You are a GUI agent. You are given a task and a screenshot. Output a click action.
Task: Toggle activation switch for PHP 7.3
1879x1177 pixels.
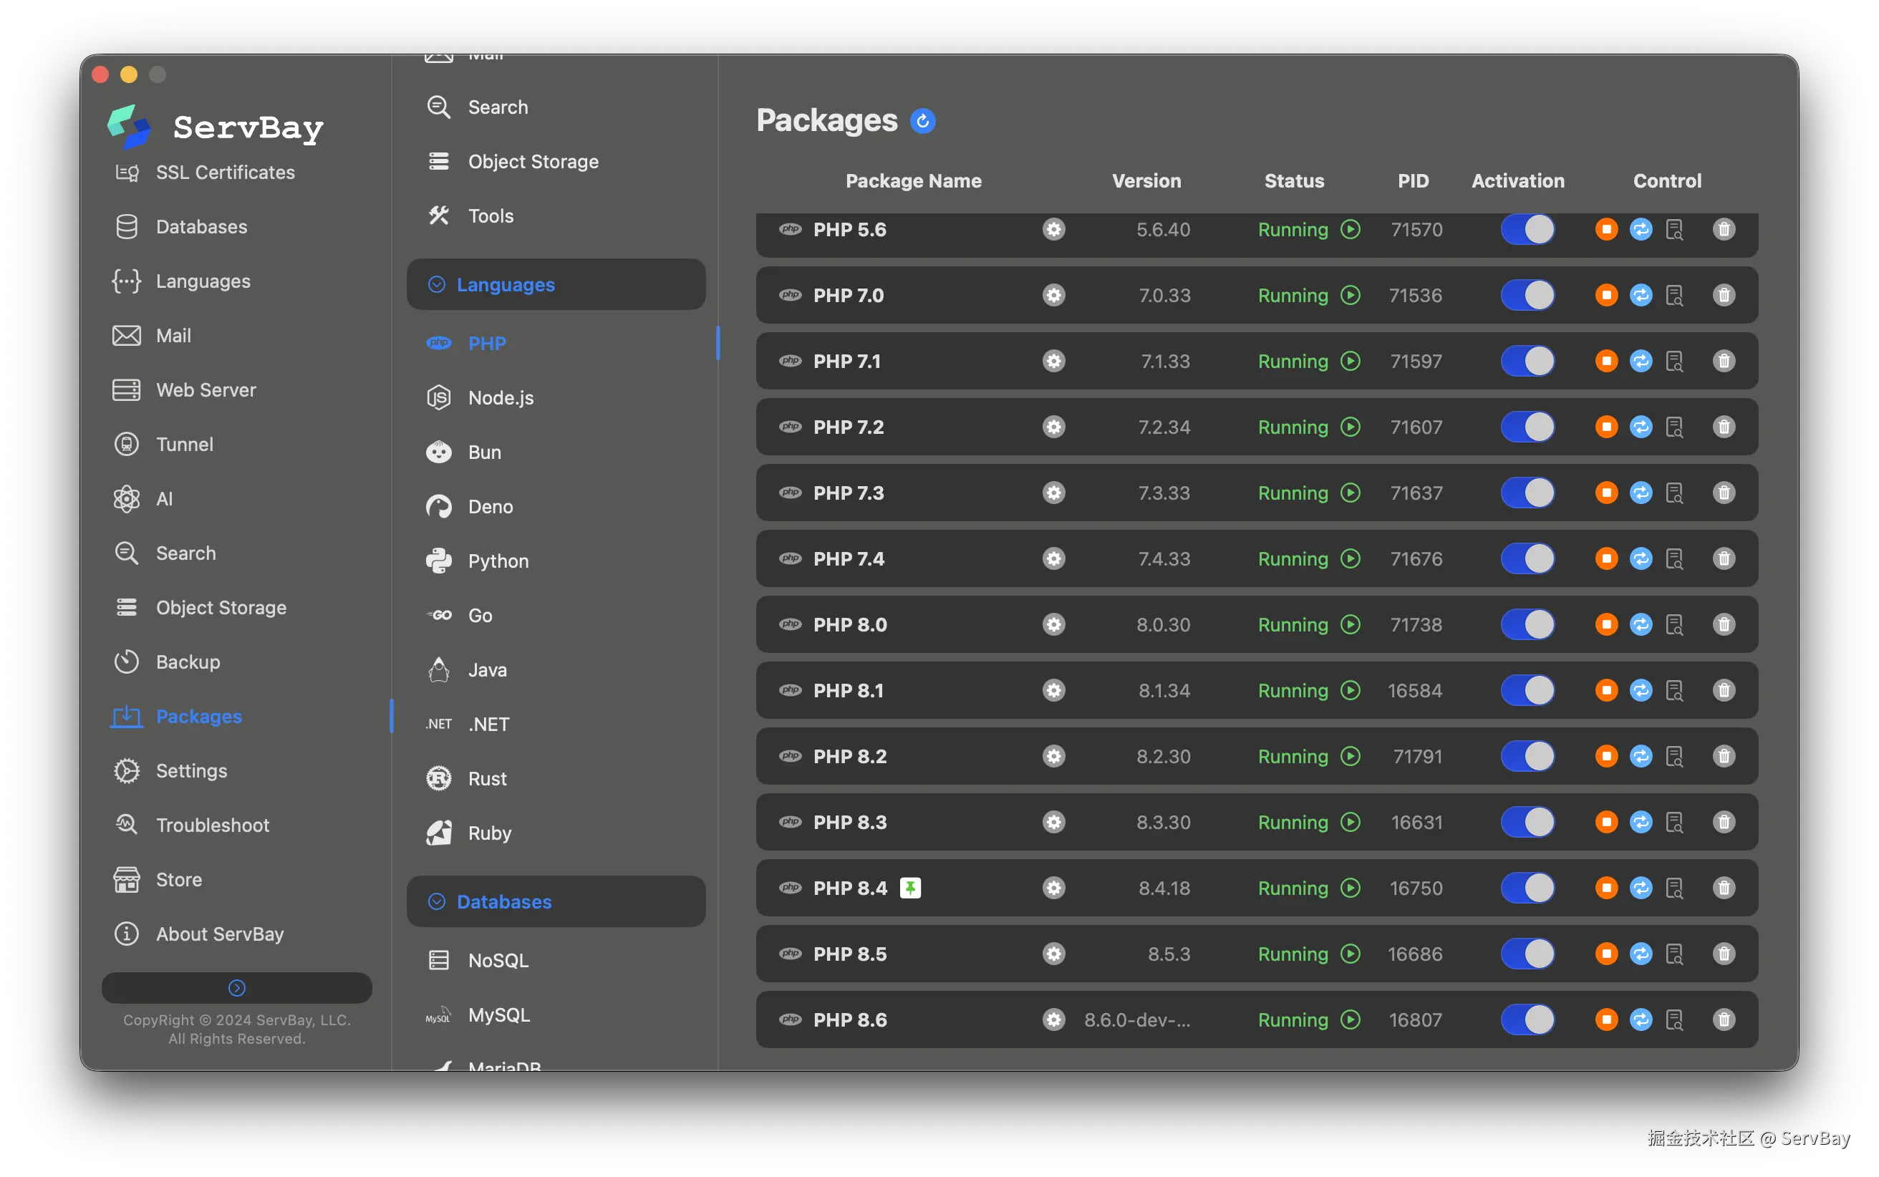tap(1527, 493)
